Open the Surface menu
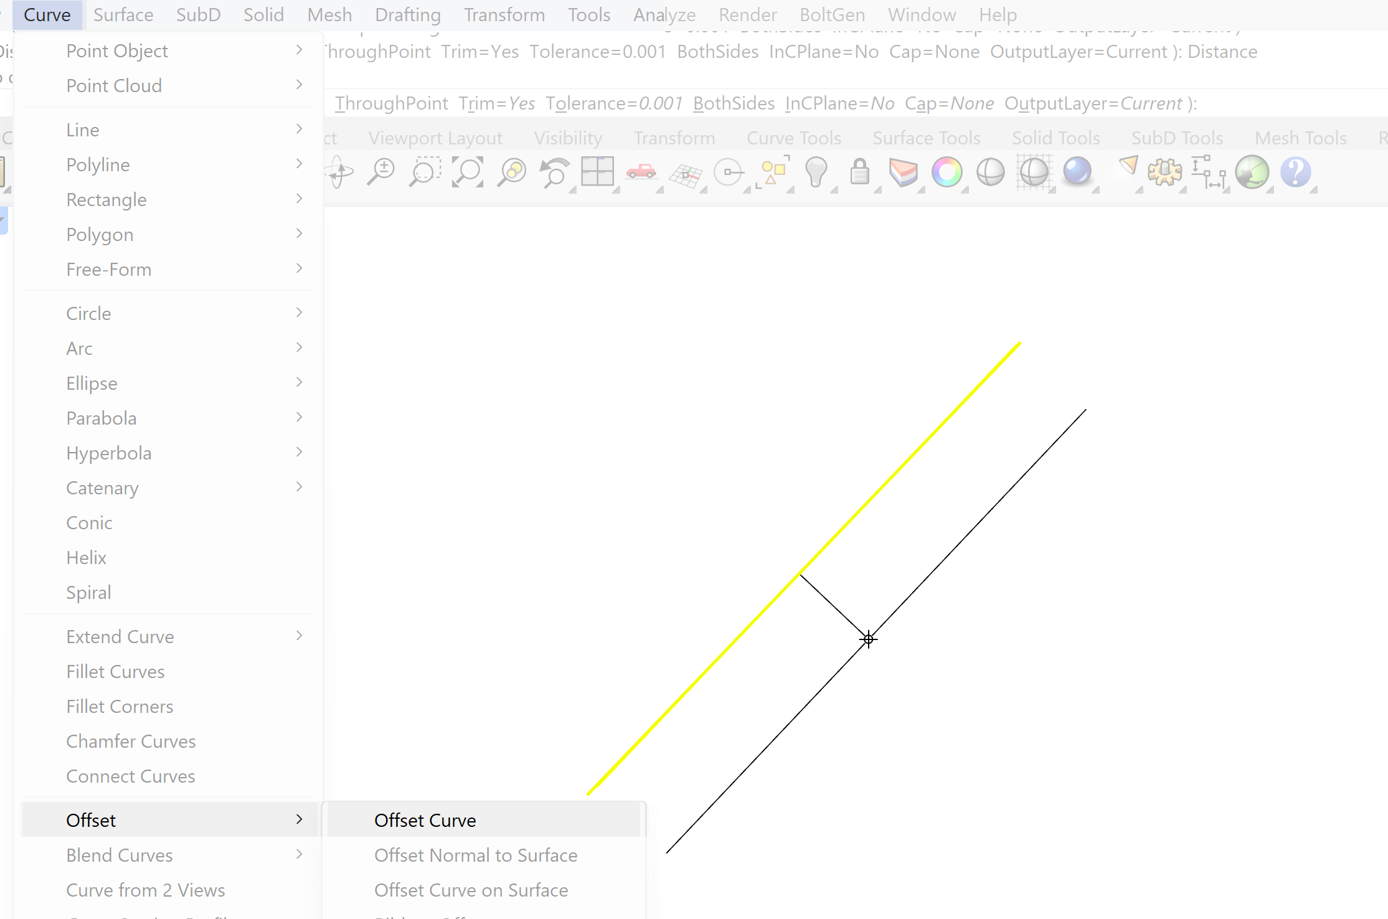Screen dimensions: 1388x919 [123, 14]
